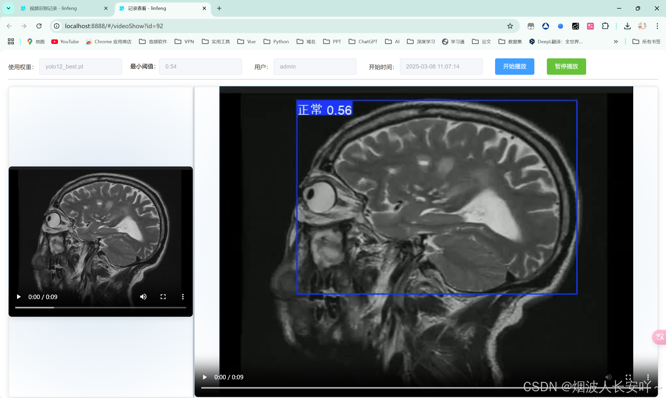Open the Python bookmarks folder
This screenshot has width=666, height=398.
click(276, 42)
